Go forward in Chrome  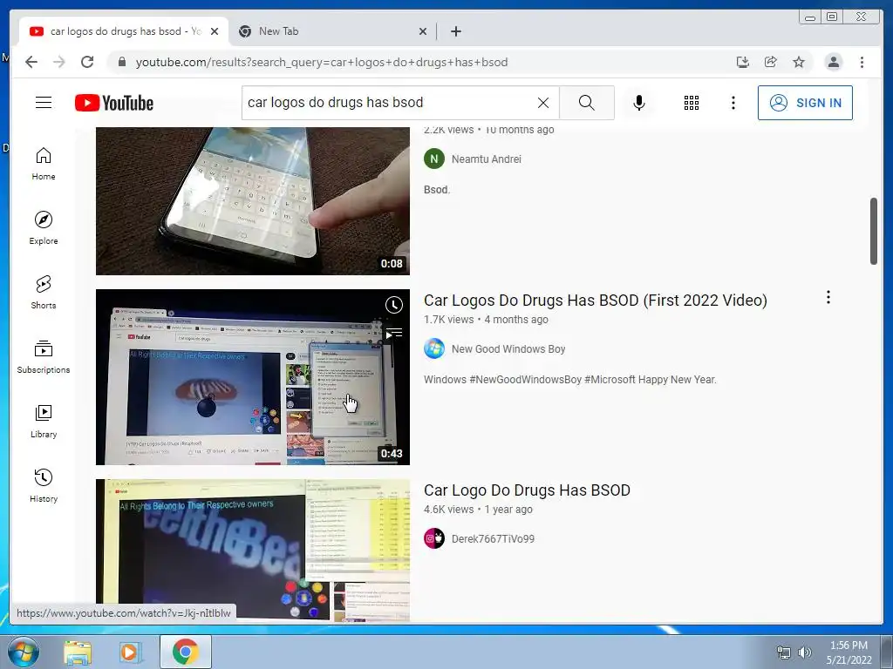tap(59, 62)
